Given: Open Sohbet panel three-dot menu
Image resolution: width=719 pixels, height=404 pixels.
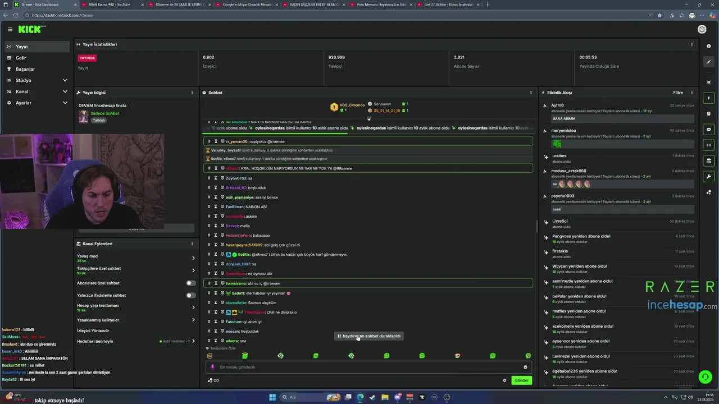Looking at the screenshot, I should 531,93.
